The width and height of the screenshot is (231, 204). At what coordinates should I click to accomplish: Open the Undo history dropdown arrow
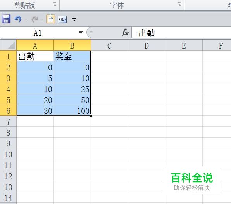[26, 19]
